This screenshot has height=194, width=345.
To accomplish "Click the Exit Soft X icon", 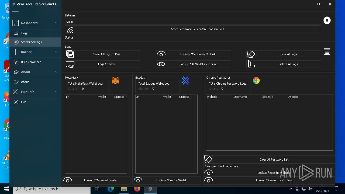I will coord(15,92).
